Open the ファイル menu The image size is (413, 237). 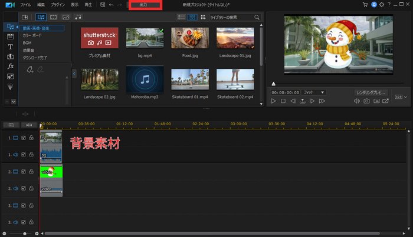(25, 5)
